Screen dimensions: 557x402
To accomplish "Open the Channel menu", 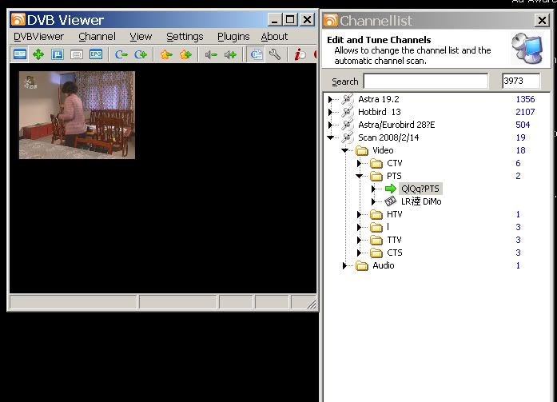I will (97, 37).
